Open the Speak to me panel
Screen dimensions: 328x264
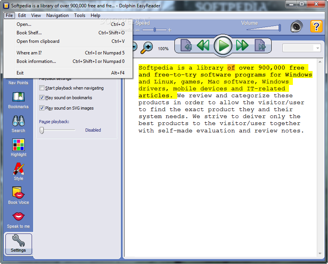19,220
